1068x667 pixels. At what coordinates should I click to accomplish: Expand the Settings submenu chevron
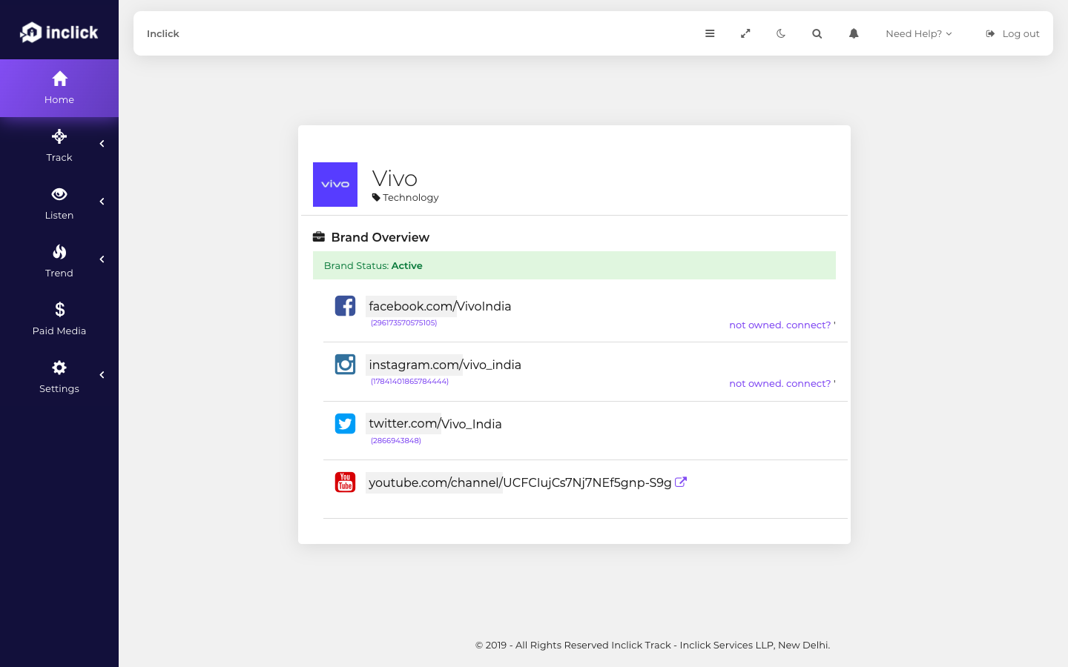(102, 375)
